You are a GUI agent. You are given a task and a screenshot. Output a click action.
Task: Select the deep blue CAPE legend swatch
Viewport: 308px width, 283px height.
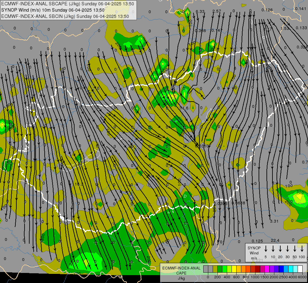coord(281,269)
